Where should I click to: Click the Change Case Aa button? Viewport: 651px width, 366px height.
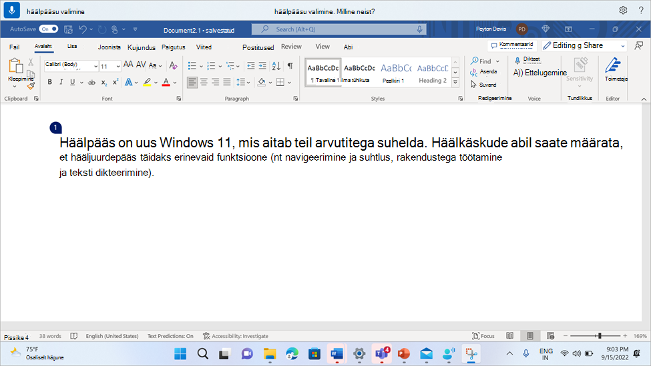click(x=154, y=65)
